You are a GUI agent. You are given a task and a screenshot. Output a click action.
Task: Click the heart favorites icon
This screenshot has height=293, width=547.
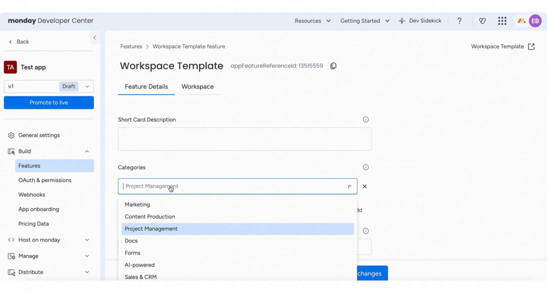click(482, 21)
